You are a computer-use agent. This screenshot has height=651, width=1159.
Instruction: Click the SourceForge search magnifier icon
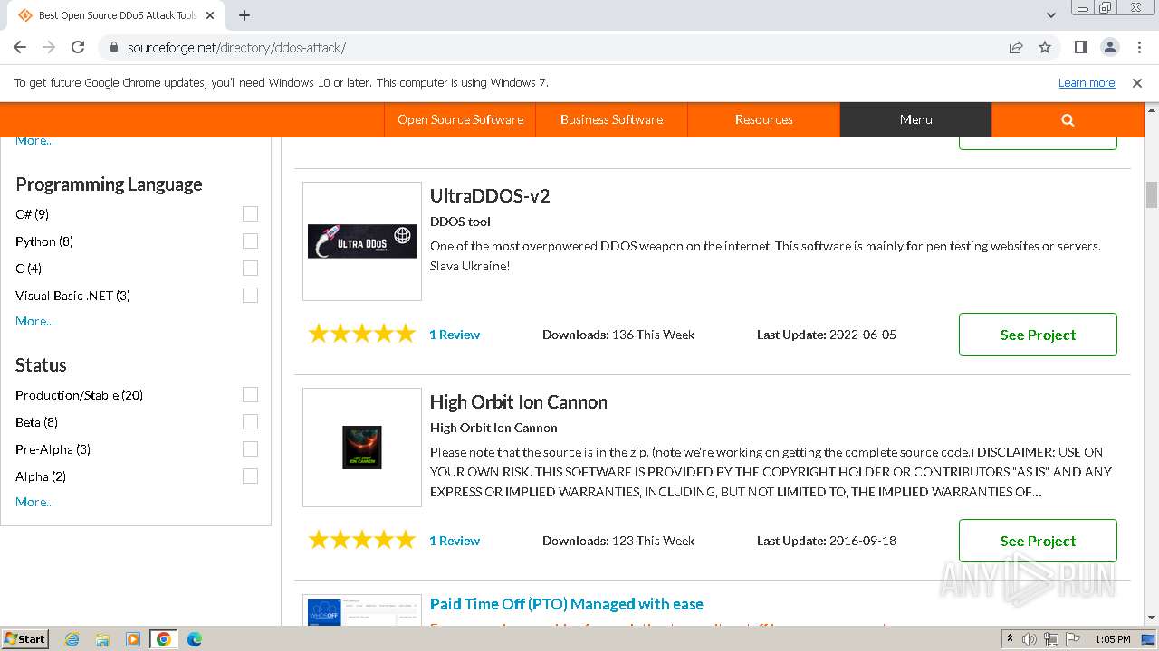(x=1068, y=119)
